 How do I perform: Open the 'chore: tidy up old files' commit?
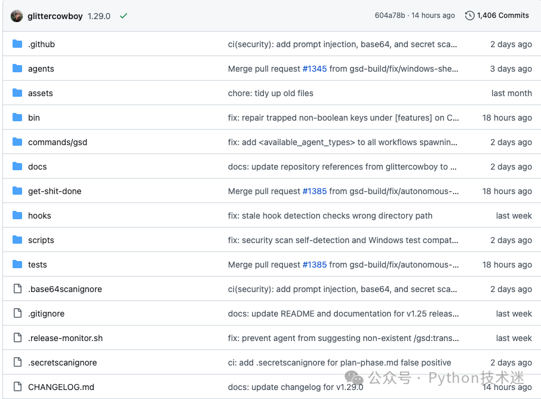tap(270, 93)
